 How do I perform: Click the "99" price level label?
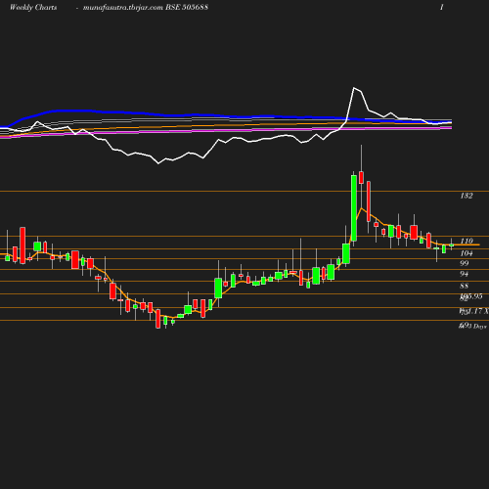pyautogui.click(x=465, y=263)
